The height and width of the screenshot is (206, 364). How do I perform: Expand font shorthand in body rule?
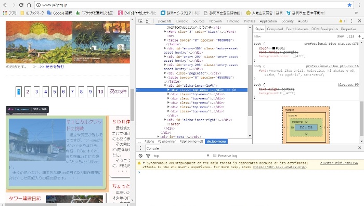pos(270,70)
